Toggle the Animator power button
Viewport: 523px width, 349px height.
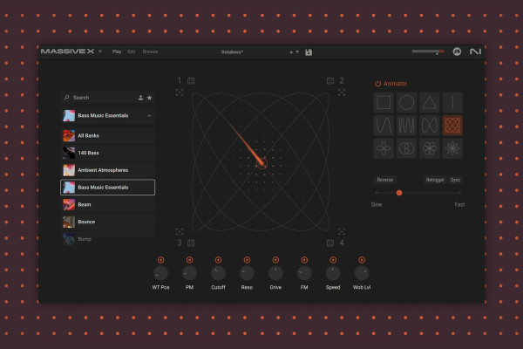(377, 84)
